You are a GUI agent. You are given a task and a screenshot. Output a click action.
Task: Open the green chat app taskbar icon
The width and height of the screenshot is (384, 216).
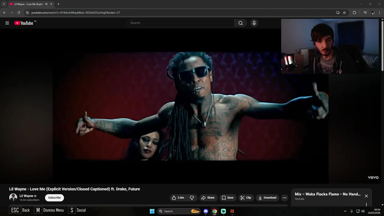(x=223, y=211)
